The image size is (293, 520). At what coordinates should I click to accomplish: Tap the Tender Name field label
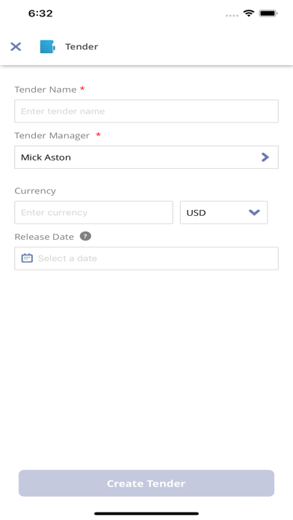46,90
